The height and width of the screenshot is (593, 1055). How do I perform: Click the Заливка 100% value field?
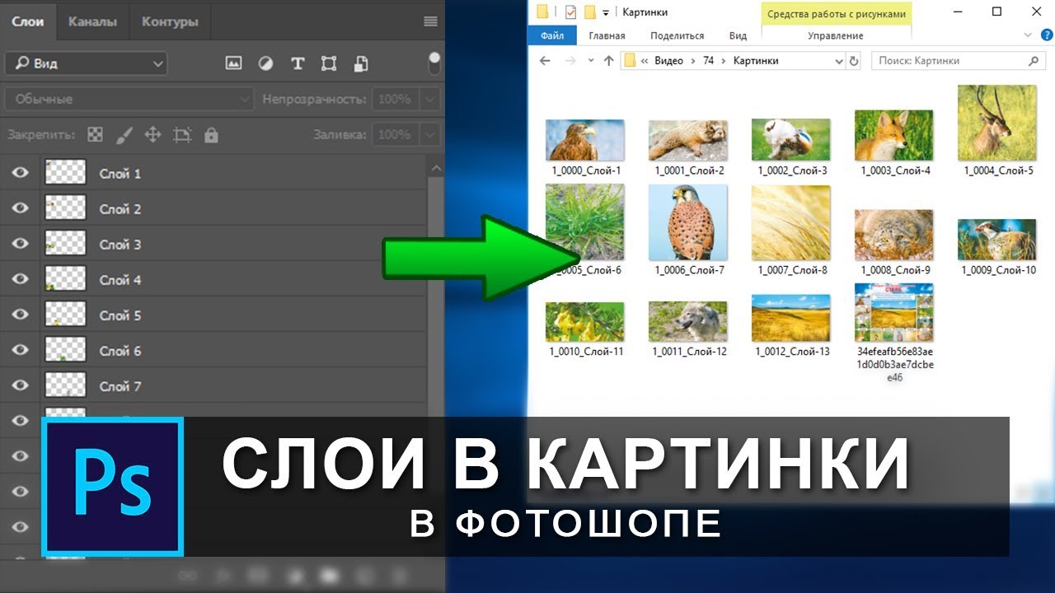[395, 134]
